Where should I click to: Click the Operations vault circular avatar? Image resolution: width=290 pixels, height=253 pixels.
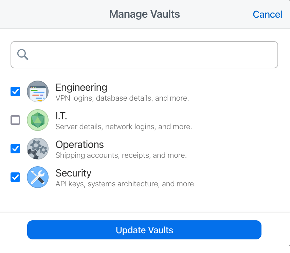point(37,149)
